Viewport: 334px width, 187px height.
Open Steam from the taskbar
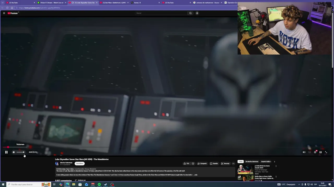click(105, 184)
